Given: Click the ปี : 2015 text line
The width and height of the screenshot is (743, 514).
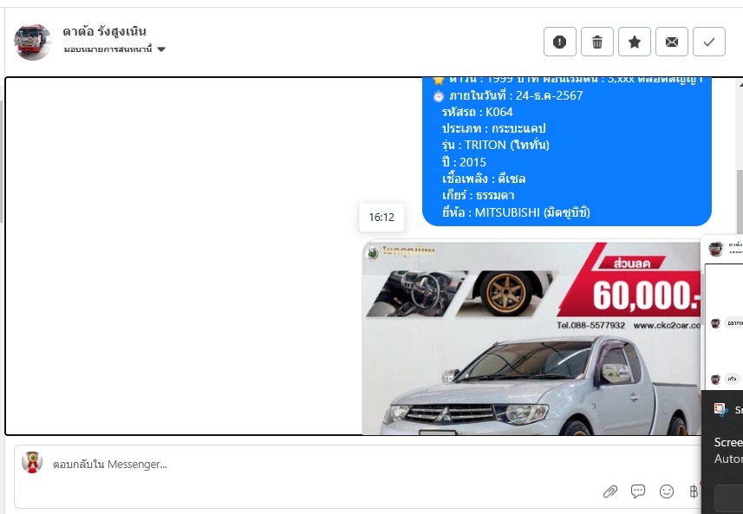Looking at the screenshot, I should [464, 162].
